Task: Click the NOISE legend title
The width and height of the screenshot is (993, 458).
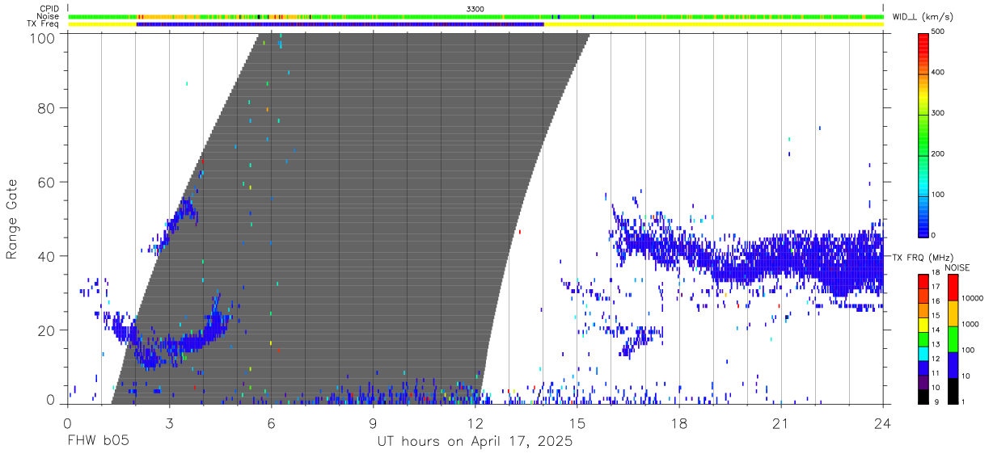Action: [x=958, y=267]
